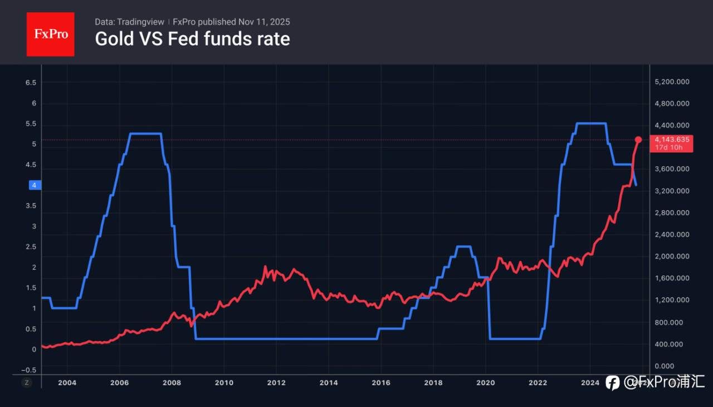Screen dimensions: 713x407
Task: Click the 2020 year label
Action: coord(486,383)
